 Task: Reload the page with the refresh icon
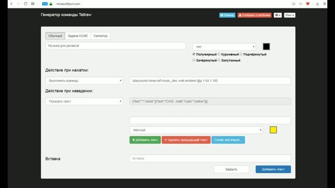[26, 4]
